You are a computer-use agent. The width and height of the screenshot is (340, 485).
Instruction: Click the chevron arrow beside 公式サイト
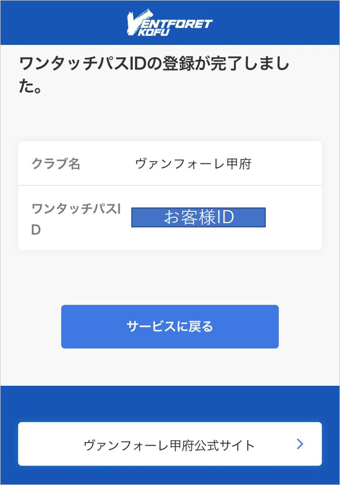(300, 444)
